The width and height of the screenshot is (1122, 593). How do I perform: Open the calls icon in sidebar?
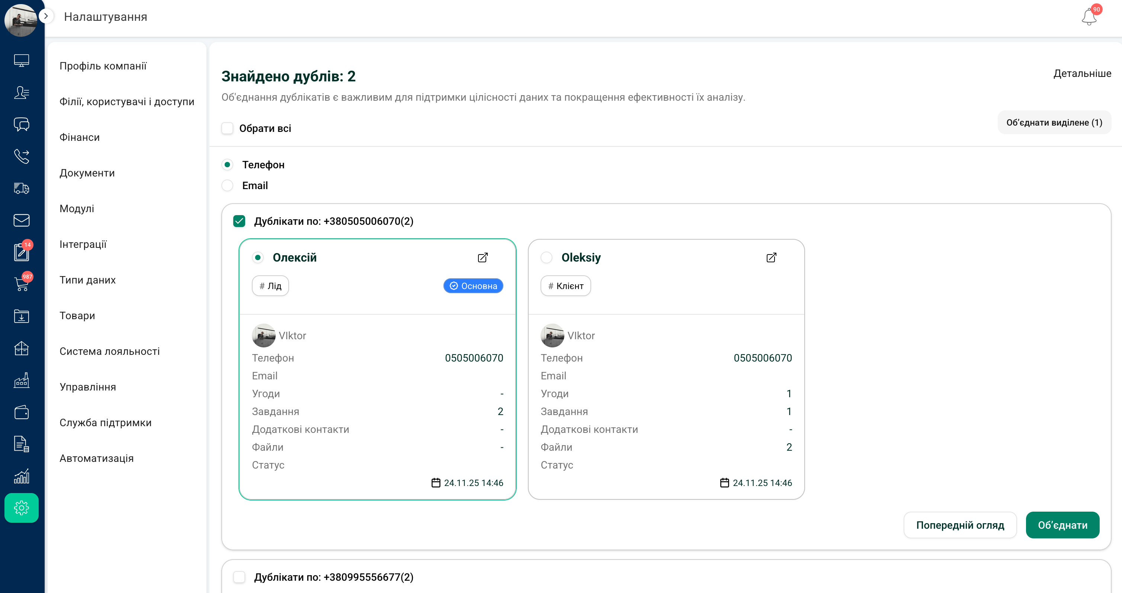[x=21, y=156]
